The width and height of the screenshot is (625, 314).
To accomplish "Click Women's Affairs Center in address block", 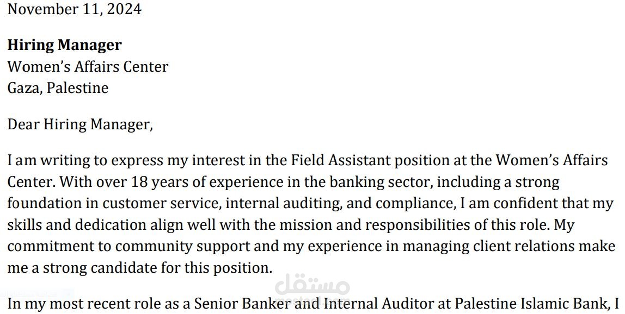I will point(88,66).
